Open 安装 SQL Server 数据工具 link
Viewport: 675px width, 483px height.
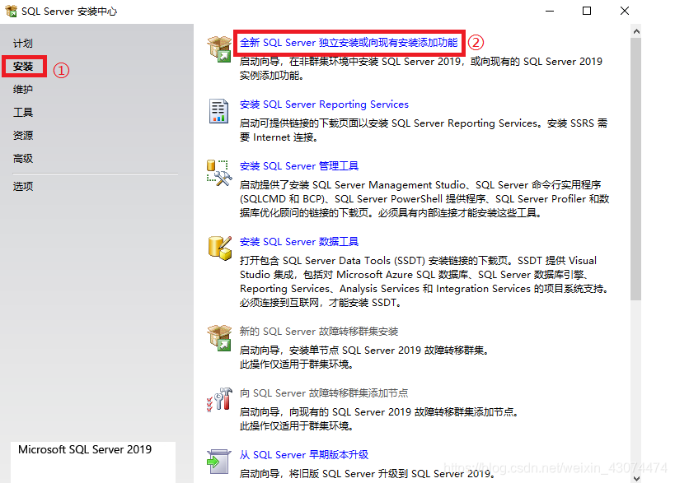pos(299,242)
